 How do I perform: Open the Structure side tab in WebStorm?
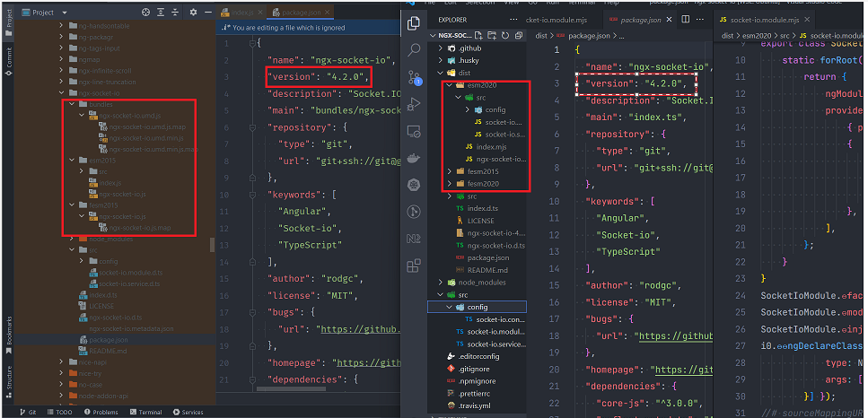pyautogui.click(x=9, y=381)
